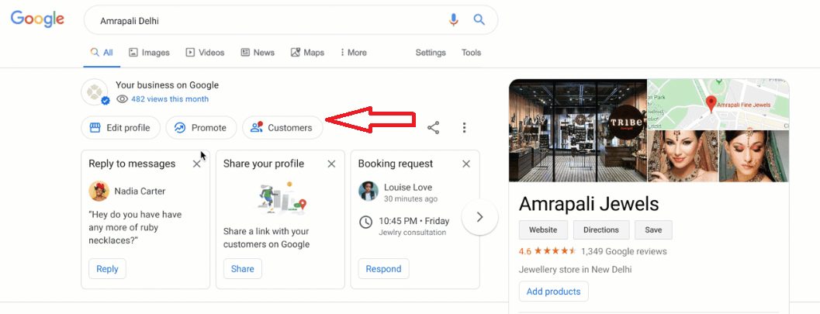Image resolution: width=820 pixels, height=314 pixels.
Task: Click the search box containing Amrapali Delhi
Action: coord(290,20)
